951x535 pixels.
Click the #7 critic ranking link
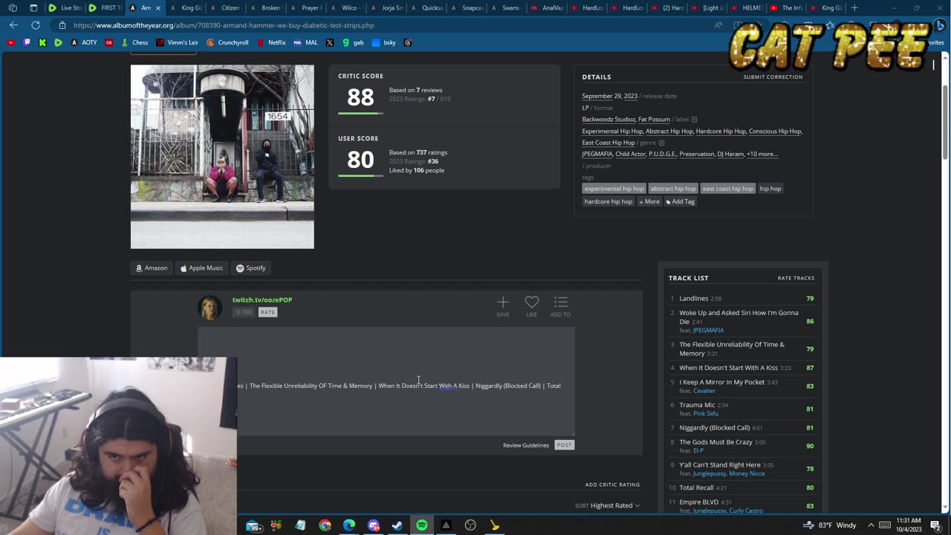click(x=432, y=99)
